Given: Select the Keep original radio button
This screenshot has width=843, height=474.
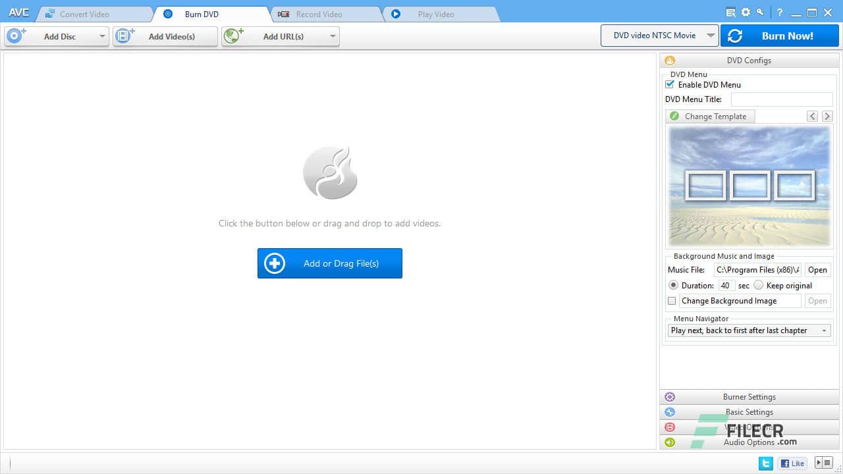Looking at the screenshot, I should [758, 285].
